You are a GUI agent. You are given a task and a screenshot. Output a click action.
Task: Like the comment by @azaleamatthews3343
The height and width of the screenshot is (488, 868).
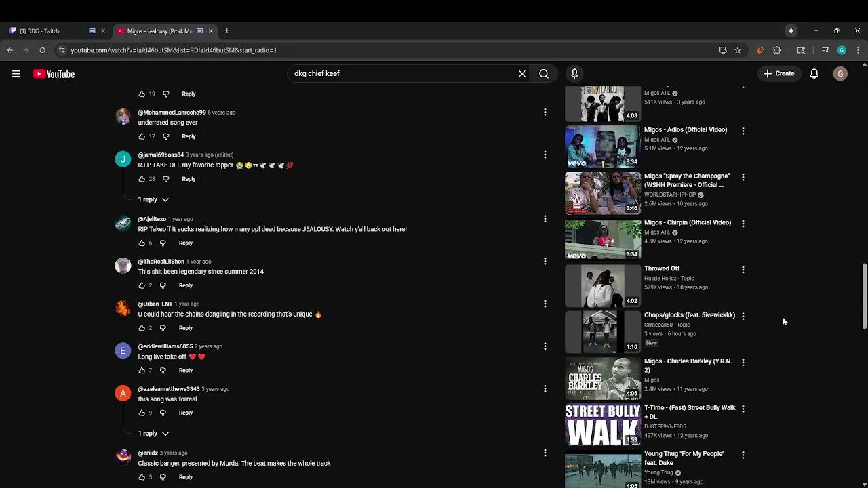[x=142, y=413]
